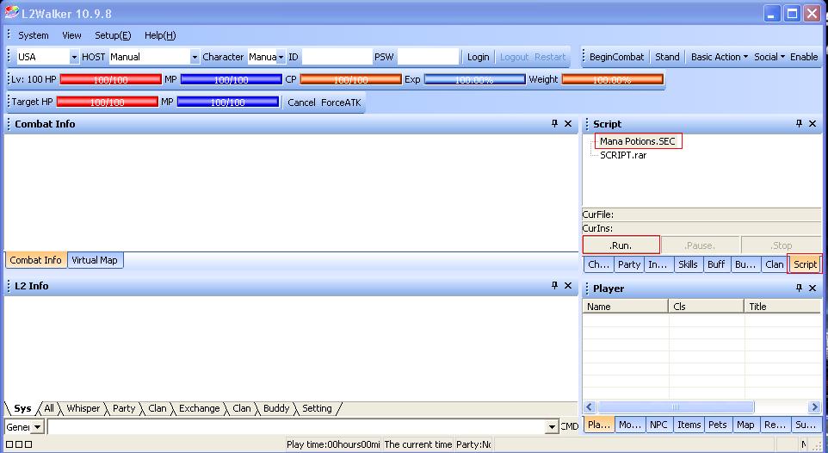Viewport: 828px width, 453px height.
Task: Switch to the Buff tab
Action: coord(716,264)
